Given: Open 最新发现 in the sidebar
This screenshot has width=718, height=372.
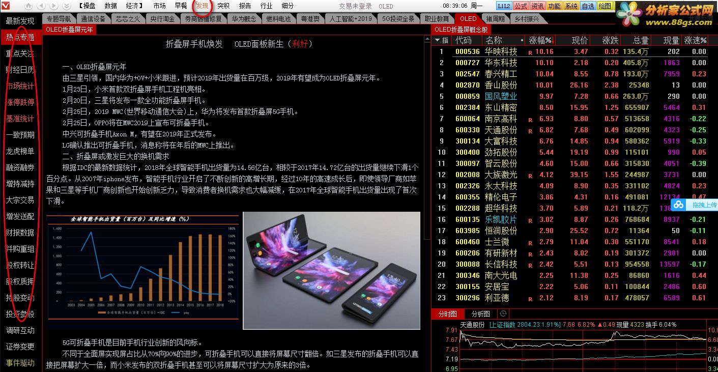Looking at the screenshot, I should [x=20, y=21].
